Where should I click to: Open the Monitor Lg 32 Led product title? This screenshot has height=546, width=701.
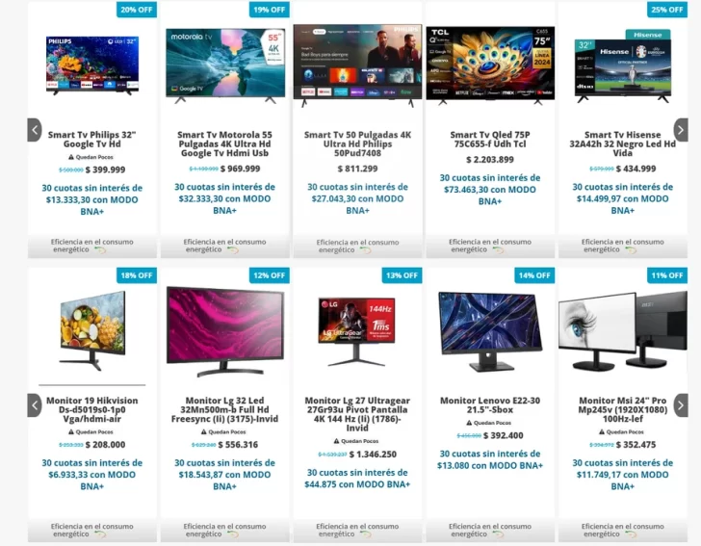(225, 409)
